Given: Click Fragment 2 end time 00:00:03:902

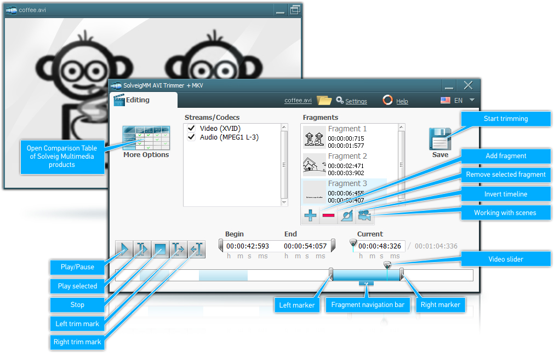Looking at the screenshot, I should [346, 173].
